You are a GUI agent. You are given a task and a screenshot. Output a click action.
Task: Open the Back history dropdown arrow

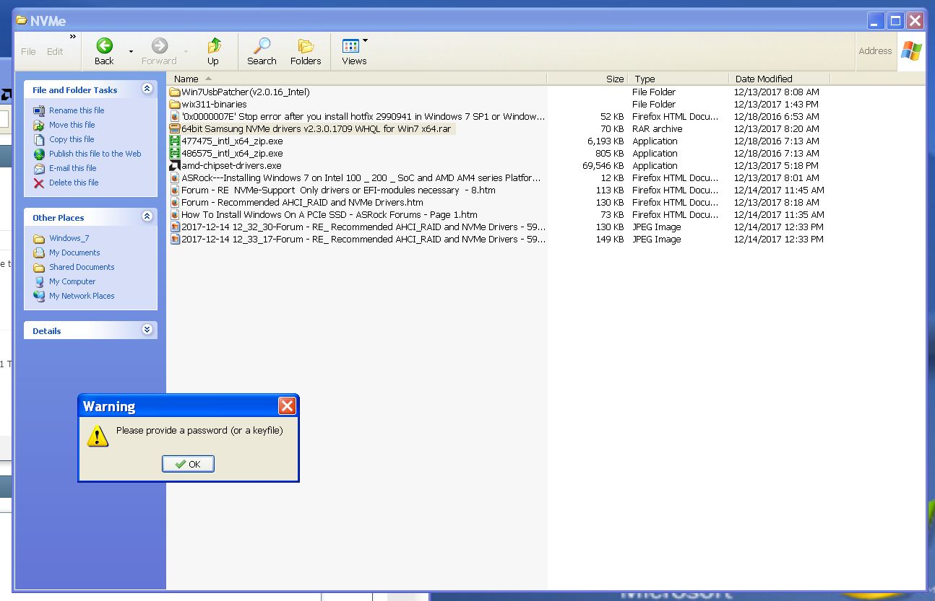(x=131, y=51)
